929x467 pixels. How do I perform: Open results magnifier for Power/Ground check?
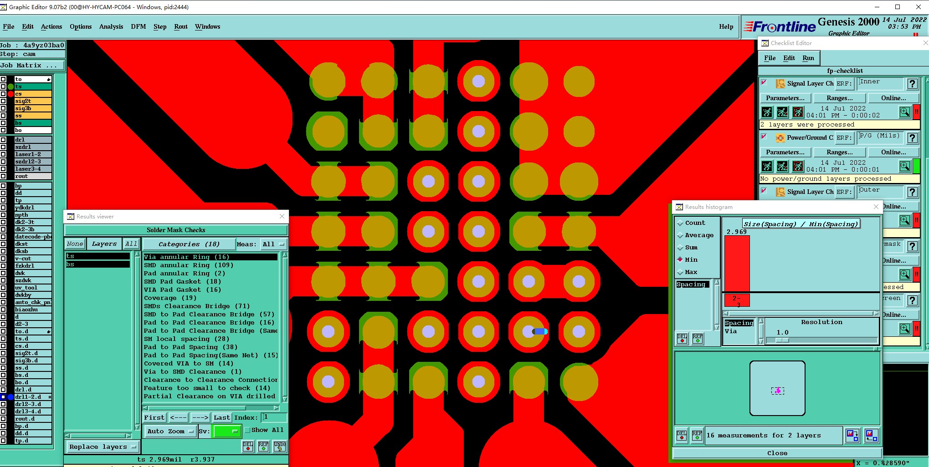click(x=905, y=166)
